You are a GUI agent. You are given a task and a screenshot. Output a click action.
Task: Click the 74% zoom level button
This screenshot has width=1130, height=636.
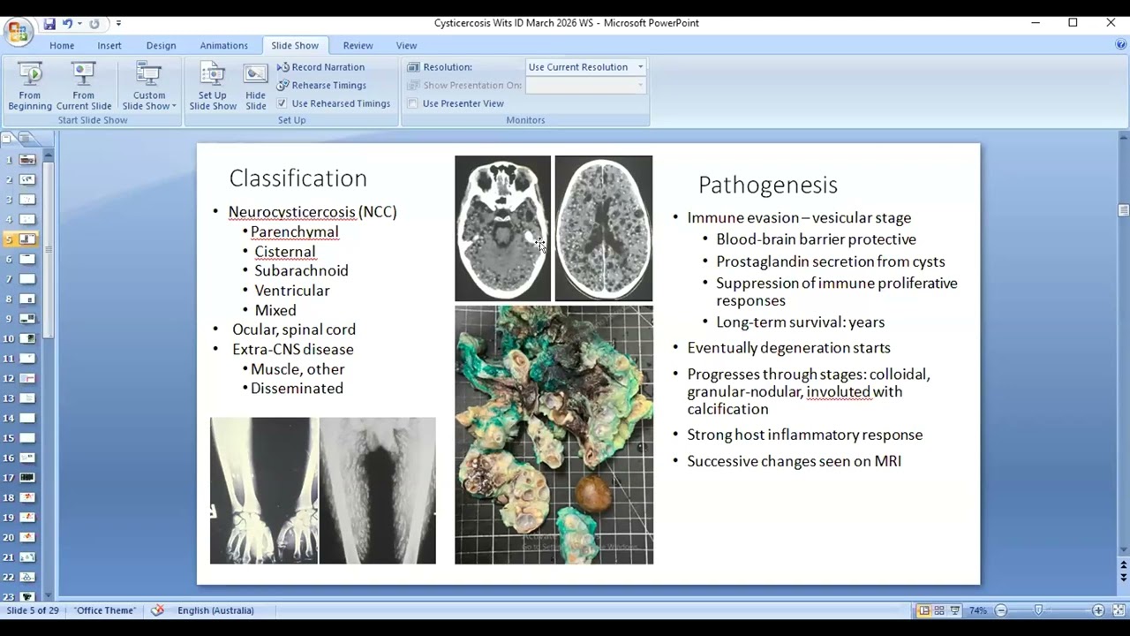978,610
